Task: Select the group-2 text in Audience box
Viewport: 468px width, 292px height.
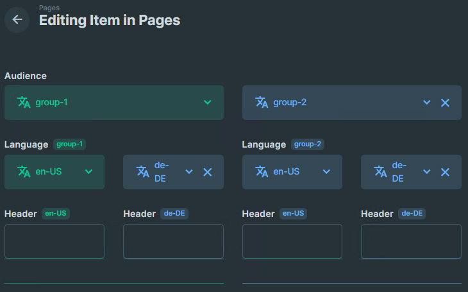Action: [290, 103]
